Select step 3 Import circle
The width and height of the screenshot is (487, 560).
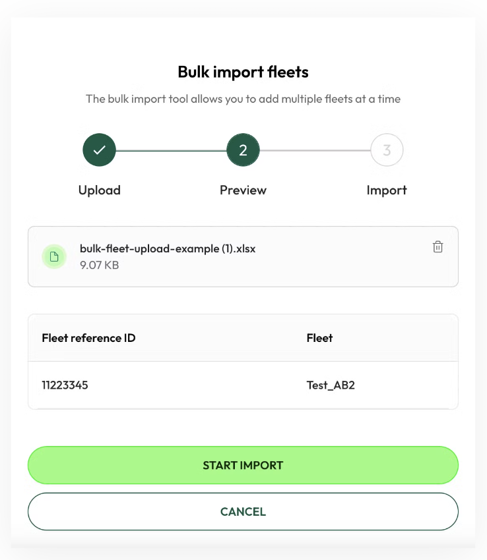pos(387,150)
